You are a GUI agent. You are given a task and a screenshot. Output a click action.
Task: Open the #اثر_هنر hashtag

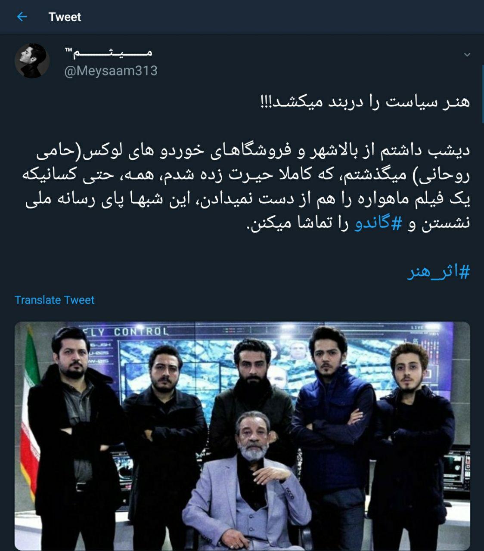pyautogui.click(x=438, y=273)
